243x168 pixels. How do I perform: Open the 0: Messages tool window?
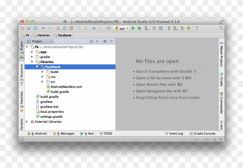click(64, 134)
